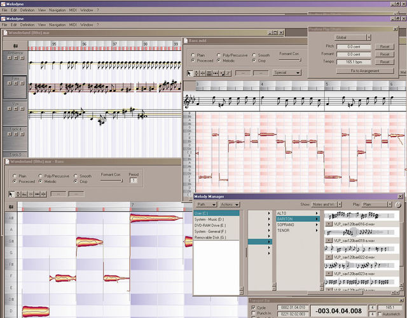
Task: Select System - Music (D:) drive
Action: tap(216, 219)
